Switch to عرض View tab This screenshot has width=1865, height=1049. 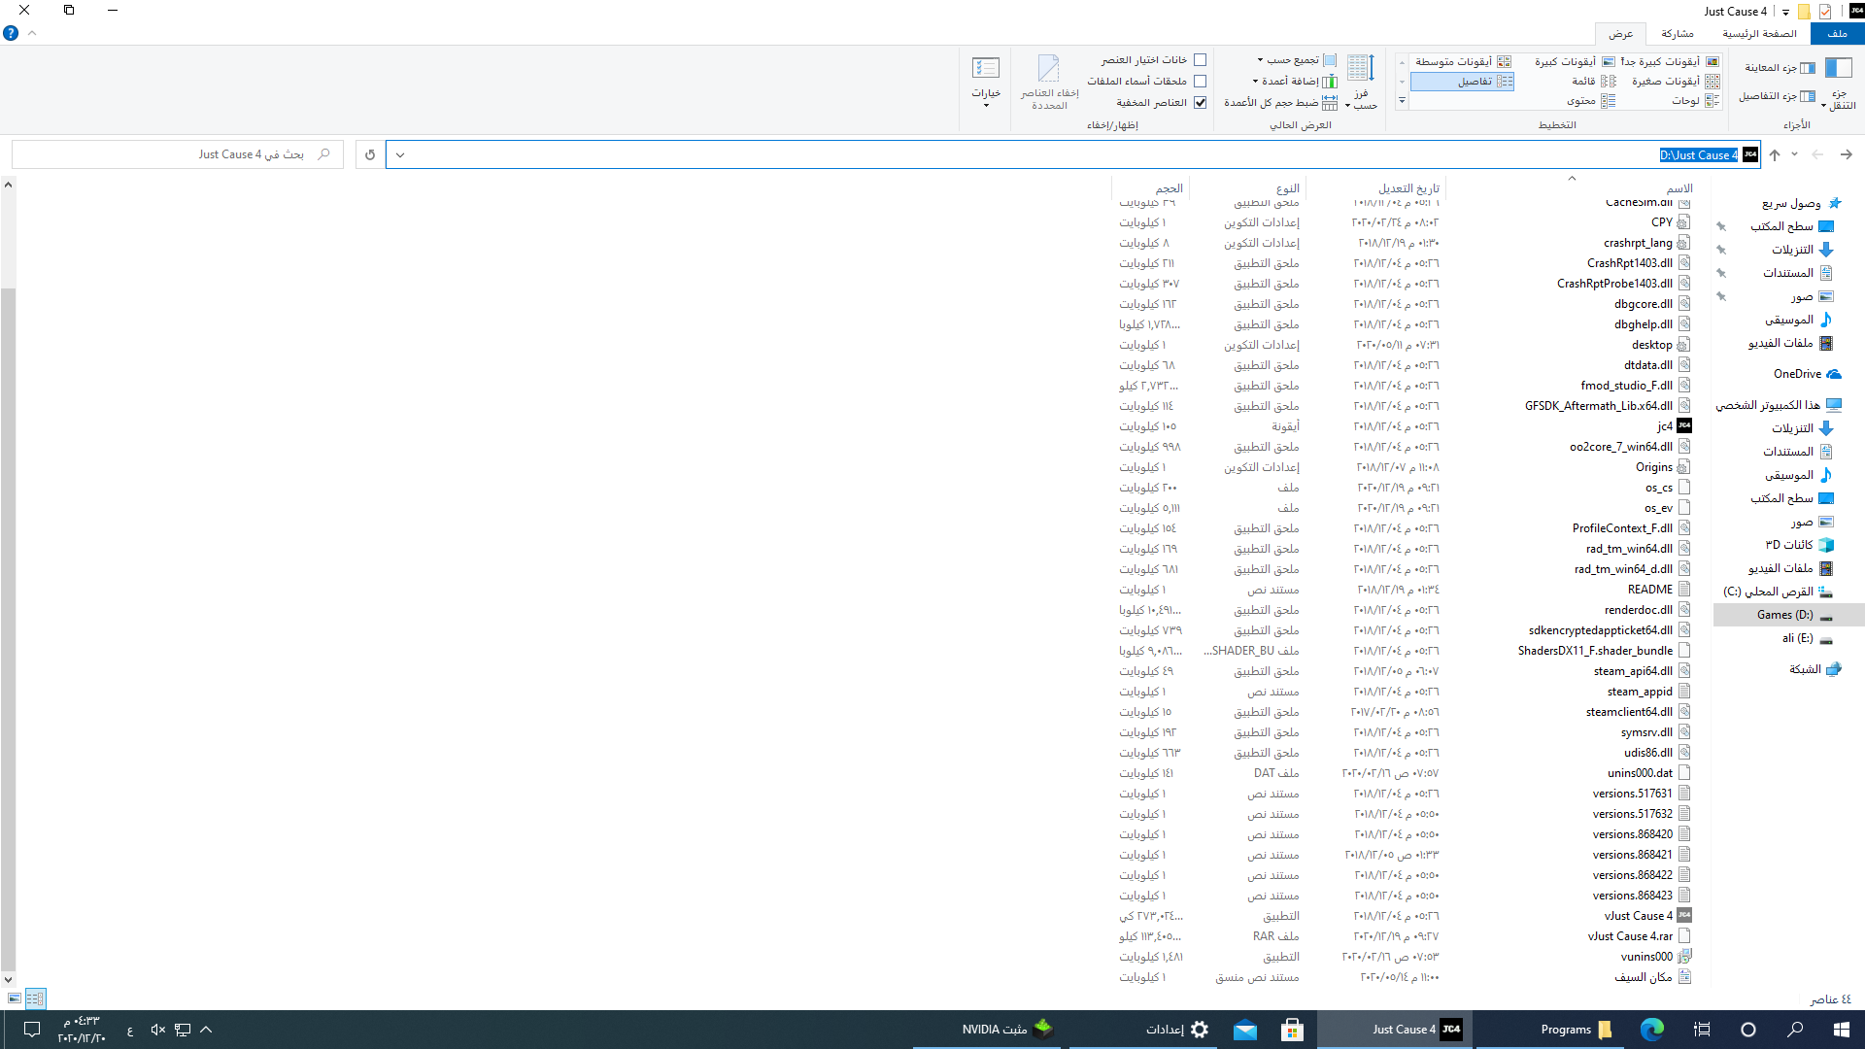point(1620,34)
